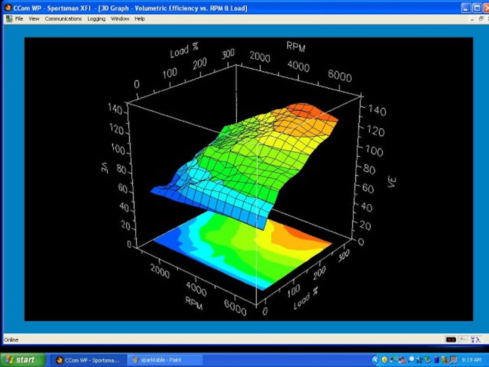Viewport: 489px width, 367px height.
Task: Click the red LED status indicator in status bar
Action: click(451, 339)
